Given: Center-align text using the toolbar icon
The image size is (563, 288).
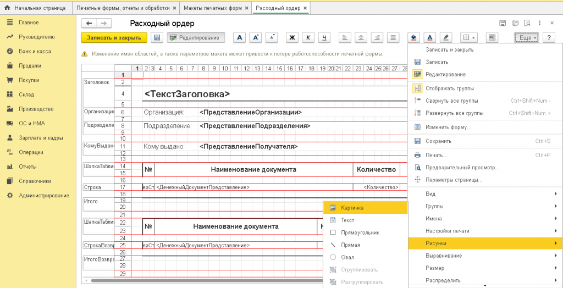Looking at the screenshot, I should (x=361, y=38).
